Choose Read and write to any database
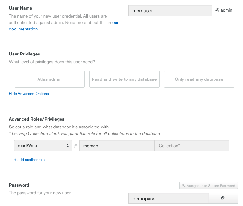The image size is (243, 206). point(124,79)
